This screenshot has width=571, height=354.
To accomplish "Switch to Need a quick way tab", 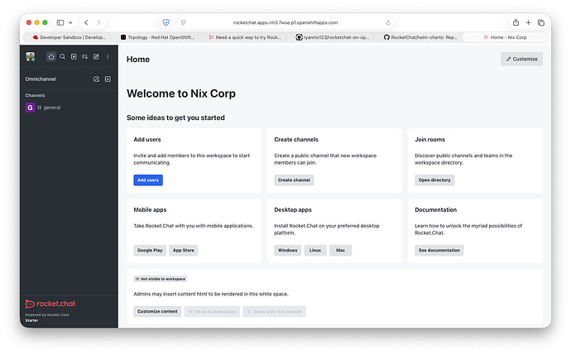I will coord(245,37).
